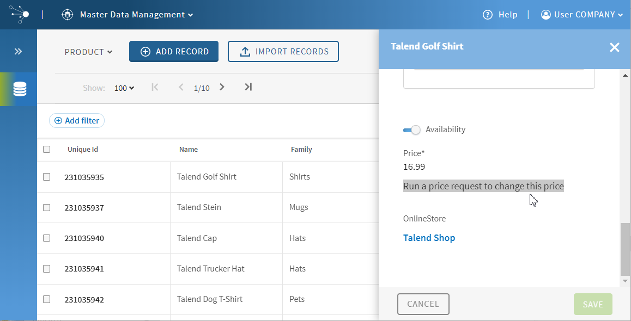Screen dimensions: 631x321
Task: Expand the PRODUCT entity dropdown
Action: click(88, 52)
